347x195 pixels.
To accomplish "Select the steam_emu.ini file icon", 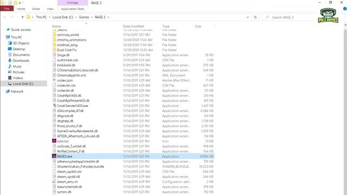I will [54, 181].
